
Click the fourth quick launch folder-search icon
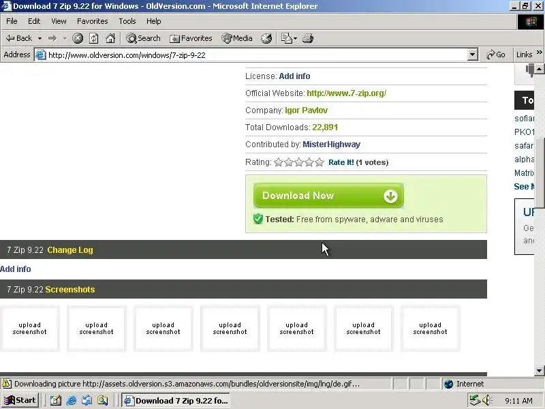click(102, 401)
